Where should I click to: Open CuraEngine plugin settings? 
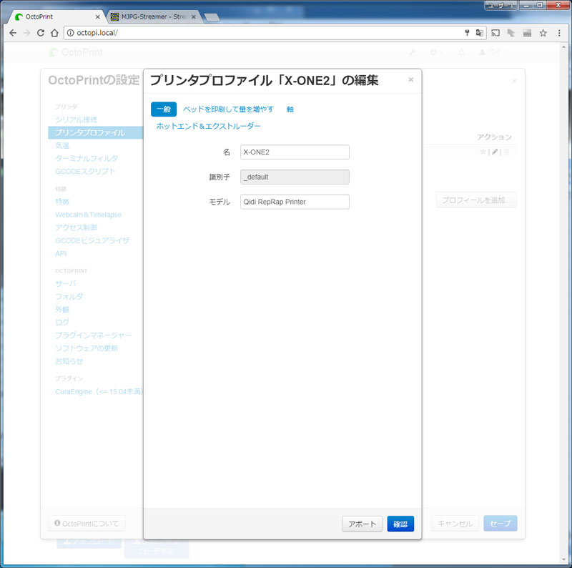pyautogui.click(x=99, y=392)
